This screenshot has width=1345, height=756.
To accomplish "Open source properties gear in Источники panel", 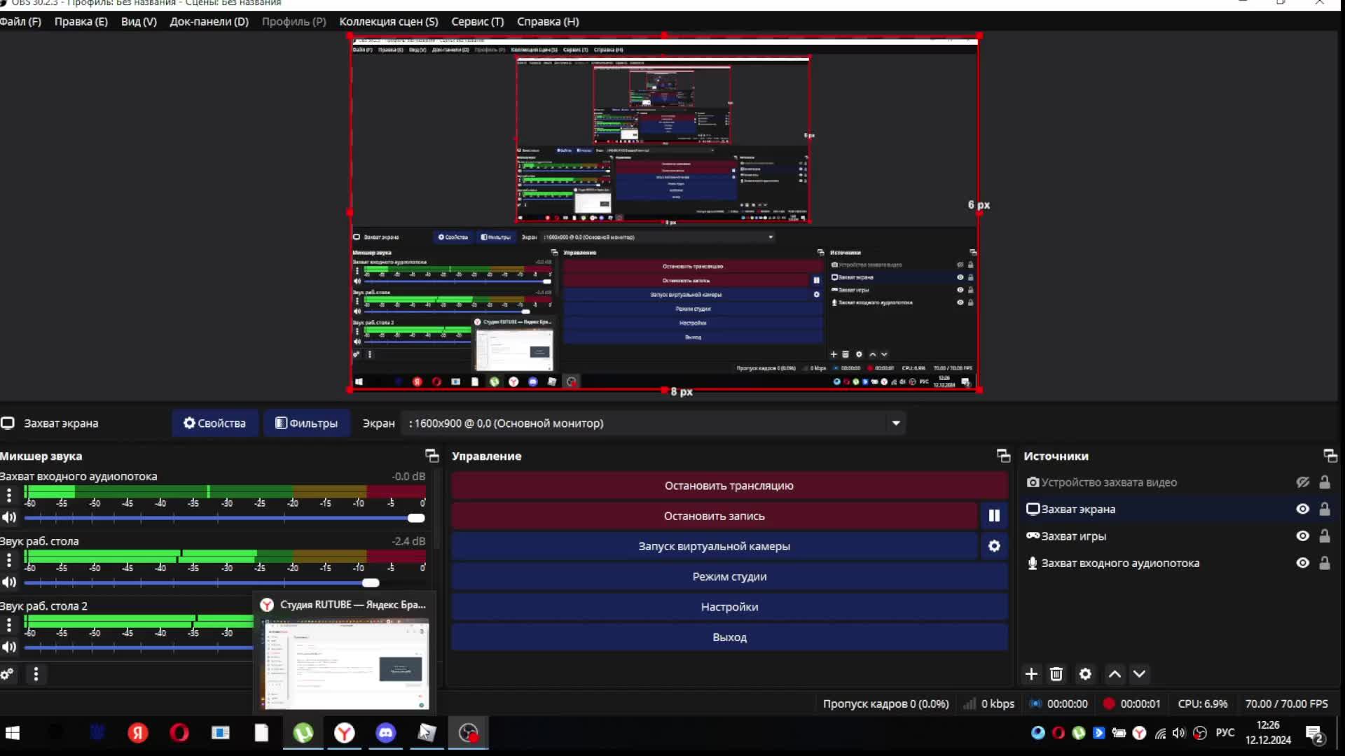I will point(1085,674).
